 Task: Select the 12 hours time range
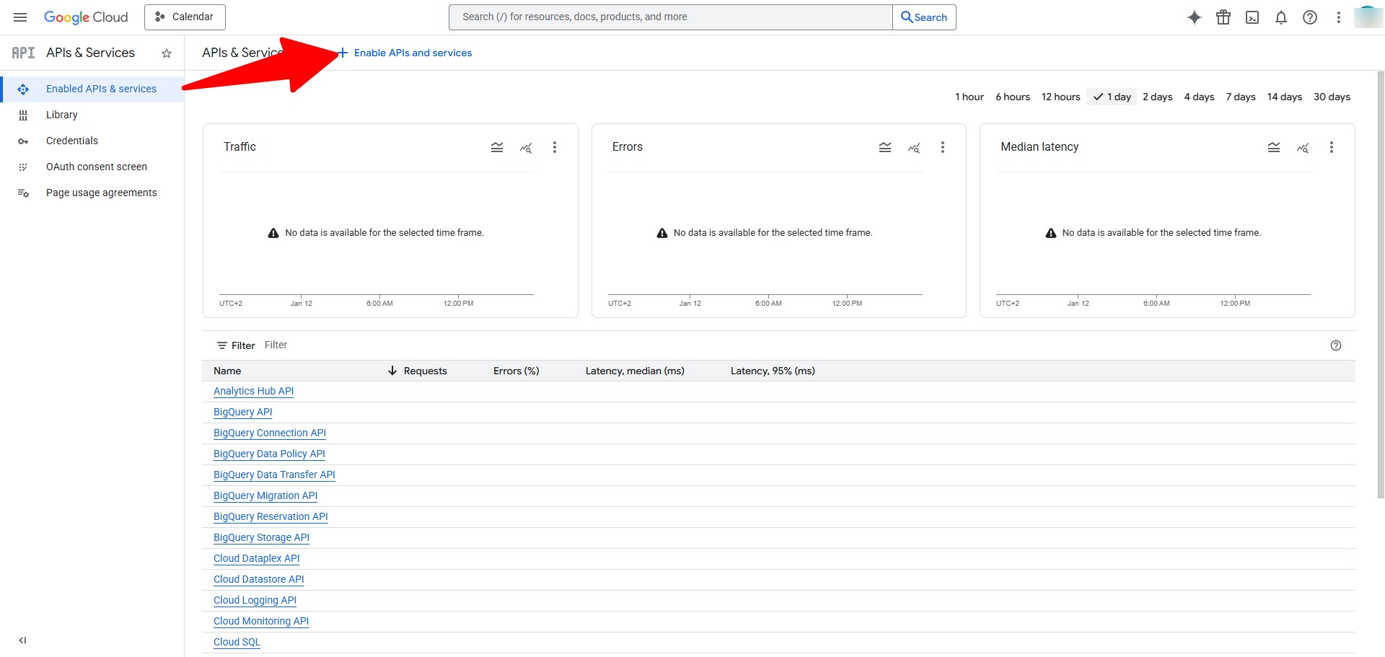(x=1061, y=97)
